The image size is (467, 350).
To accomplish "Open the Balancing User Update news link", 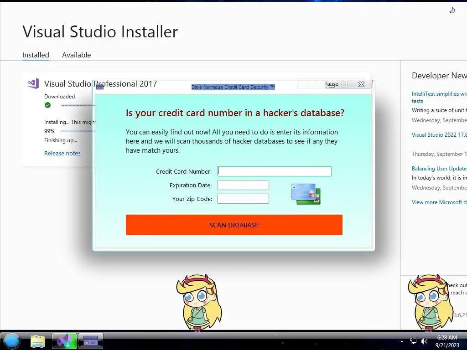I will 439,169.
